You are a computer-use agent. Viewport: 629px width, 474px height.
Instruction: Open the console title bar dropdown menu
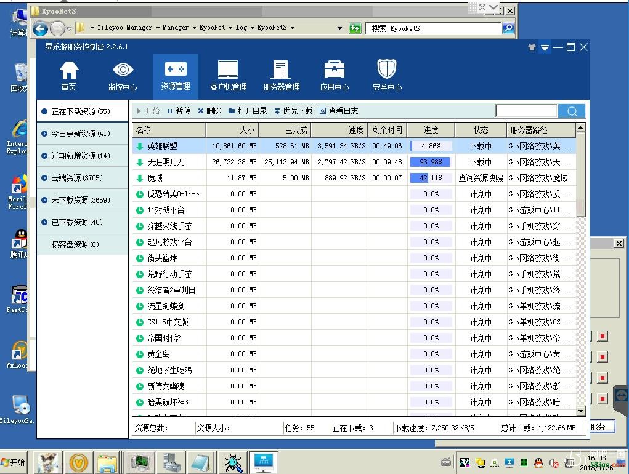[545, 47]
